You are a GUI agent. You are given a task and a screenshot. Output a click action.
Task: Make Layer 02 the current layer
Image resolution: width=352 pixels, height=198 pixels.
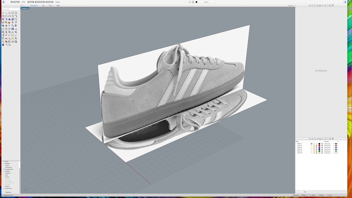point(312,147)
